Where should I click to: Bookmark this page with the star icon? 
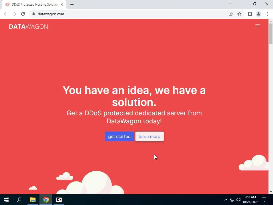tap(239, 14)
